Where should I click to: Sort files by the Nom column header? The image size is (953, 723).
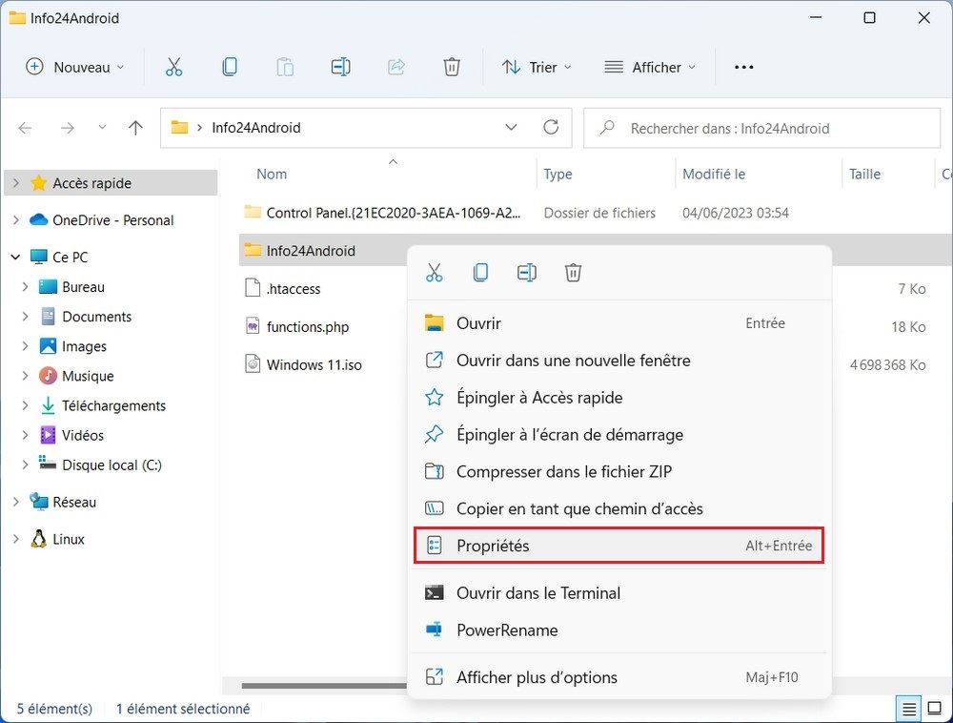coord(273,174)
